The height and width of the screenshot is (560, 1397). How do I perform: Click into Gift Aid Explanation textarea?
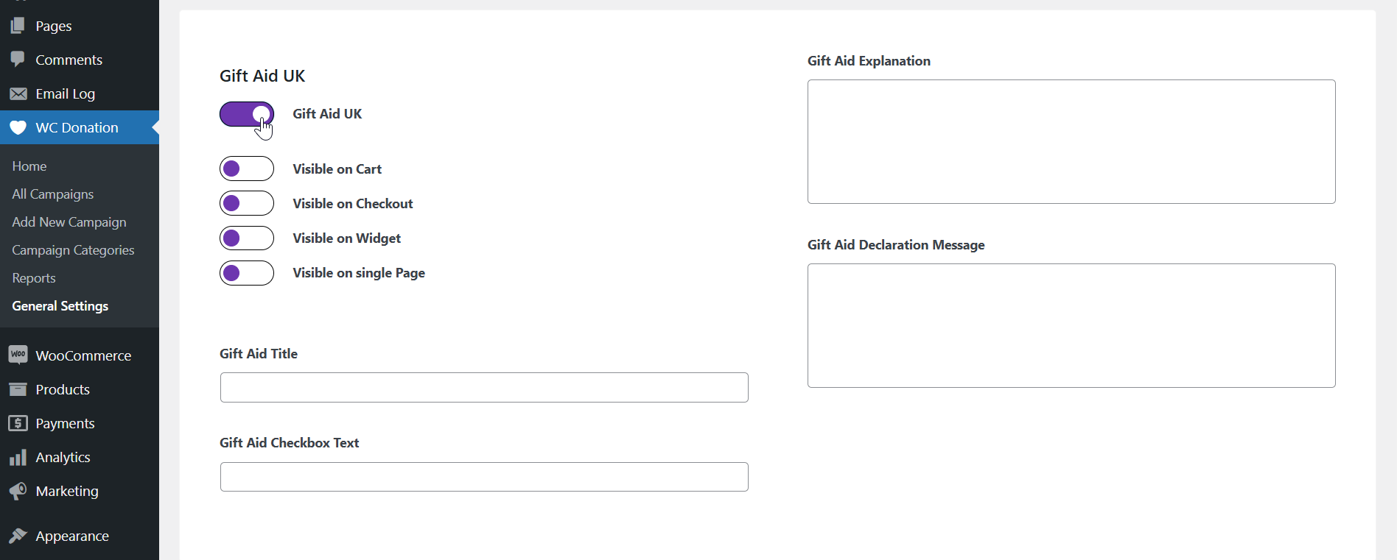(1071, 141)
